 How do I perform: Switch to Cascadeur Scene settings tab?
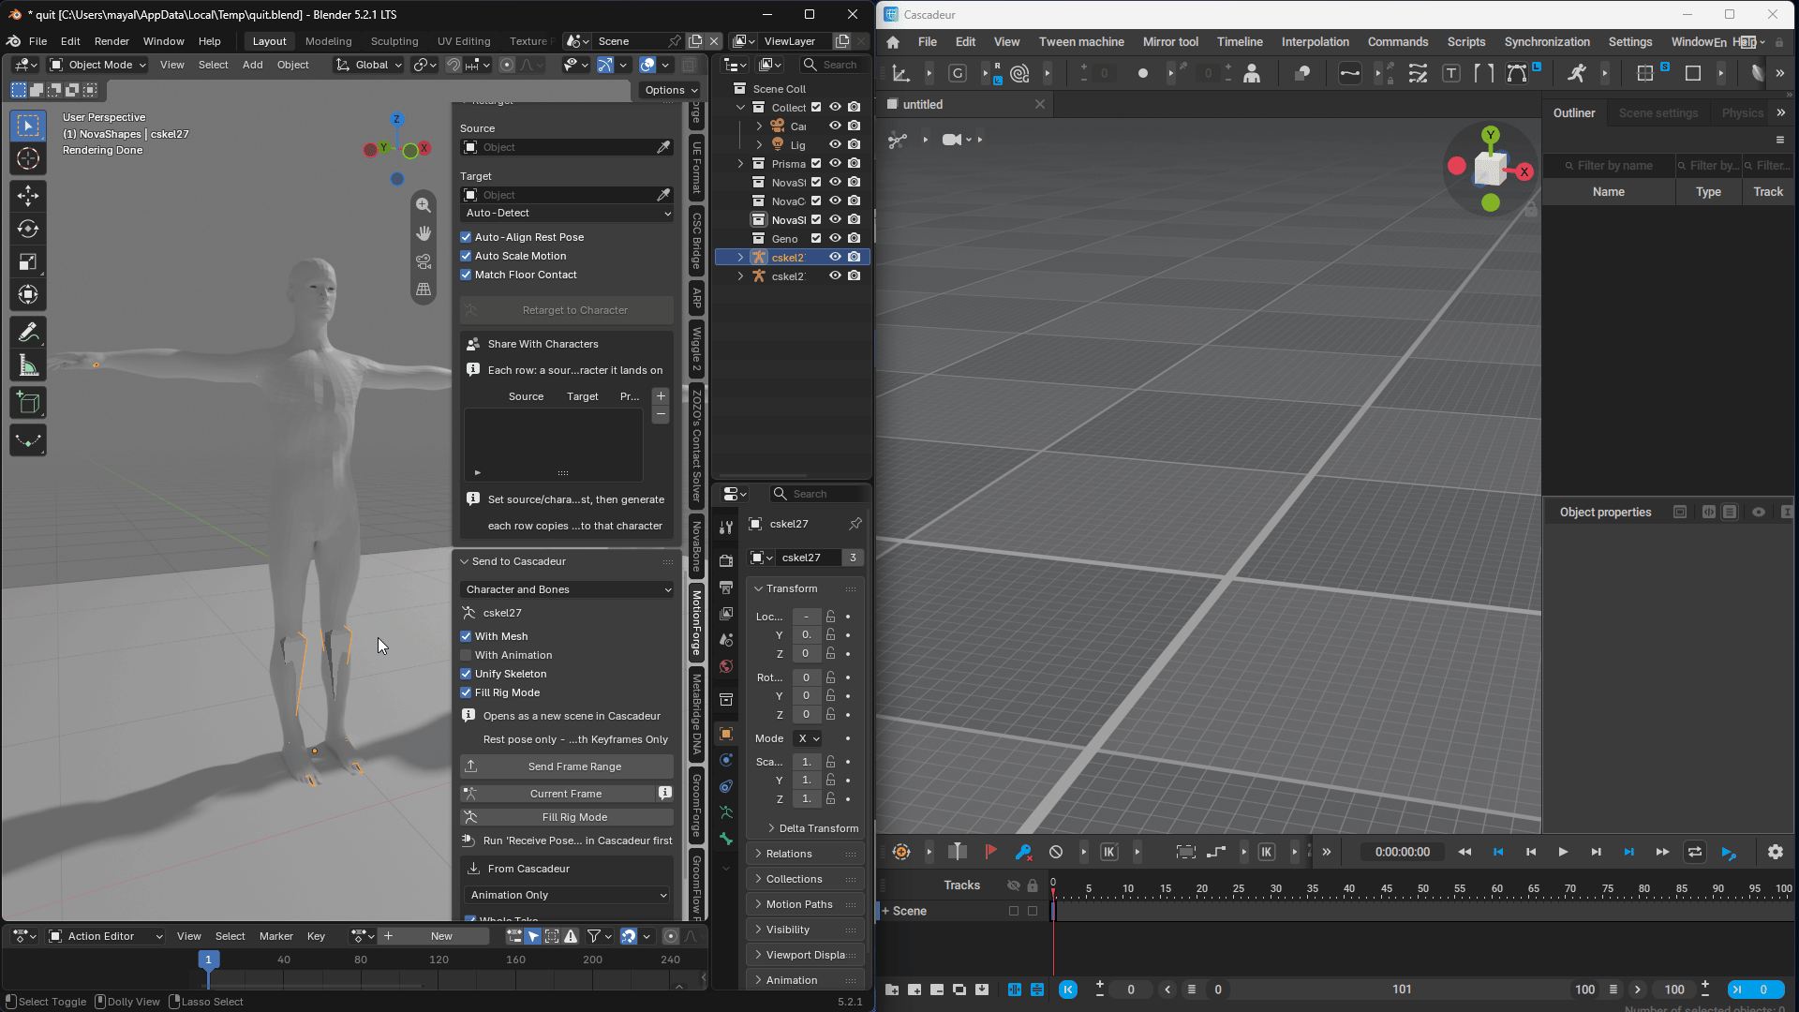[x=1658, y=113]
